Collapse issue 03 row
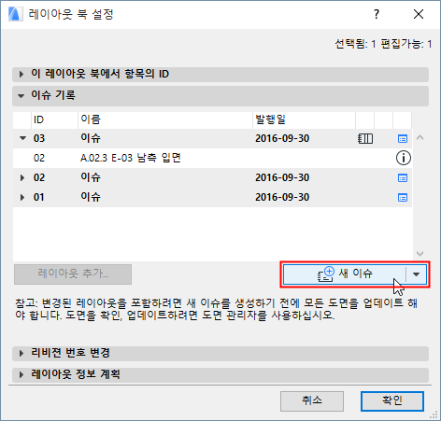 point(22,138)
